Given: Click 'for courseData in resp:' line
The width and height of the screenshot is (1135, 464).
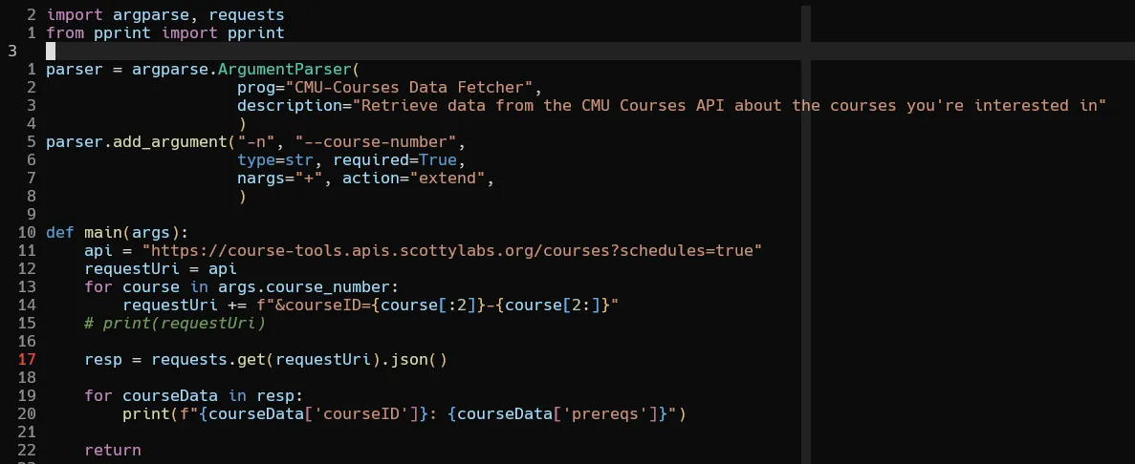Looking at the screenshot, I should point(194,396).
